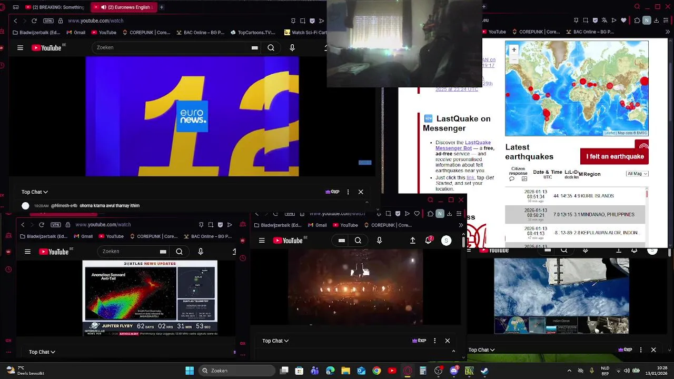This screenshot has height=379, width=674.
Task: Toggle pin icon in Euronews window address bar
Action: pos(293,21)
